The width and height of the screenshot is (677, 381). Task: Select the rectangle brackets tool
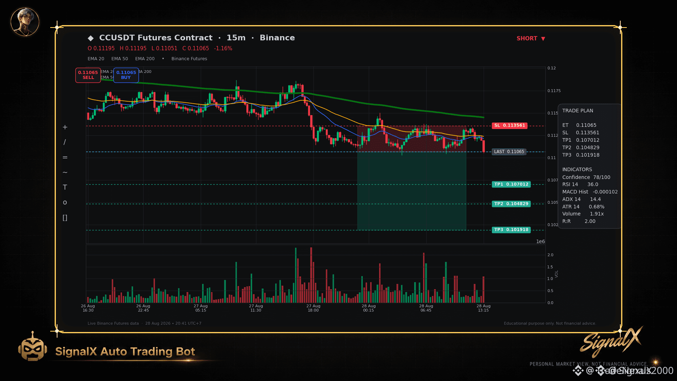(65, 218)
